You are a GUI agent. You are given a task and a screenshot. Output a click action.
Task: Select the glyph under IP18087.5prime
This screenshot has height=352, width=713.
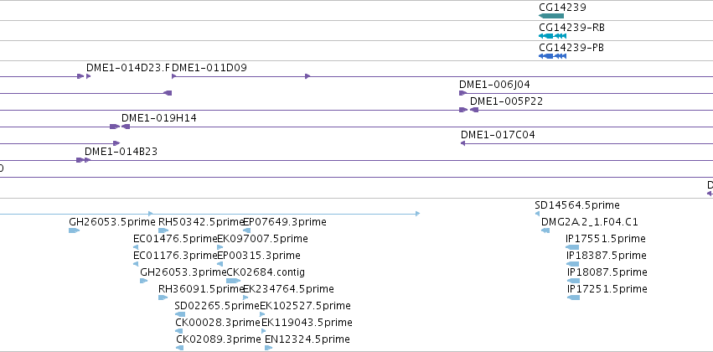[x=573, y=281]
